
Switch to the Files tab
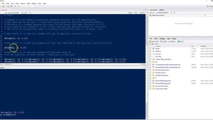[x=151, y=39]
